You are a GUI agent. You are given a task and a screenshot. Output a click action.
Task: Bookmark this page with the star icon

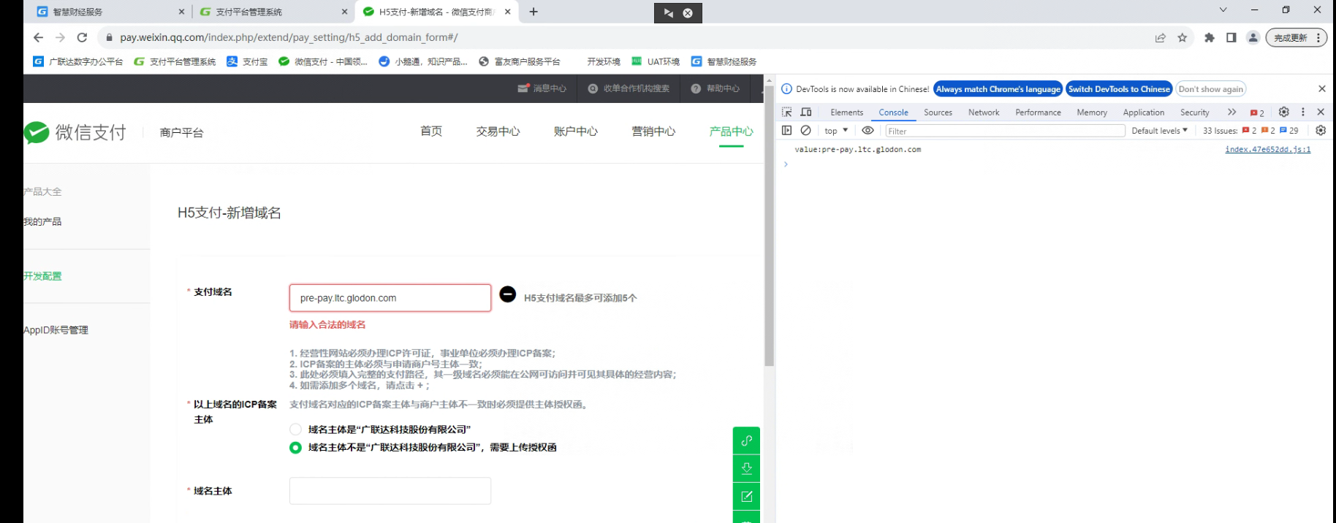[x=1183, y=38]
